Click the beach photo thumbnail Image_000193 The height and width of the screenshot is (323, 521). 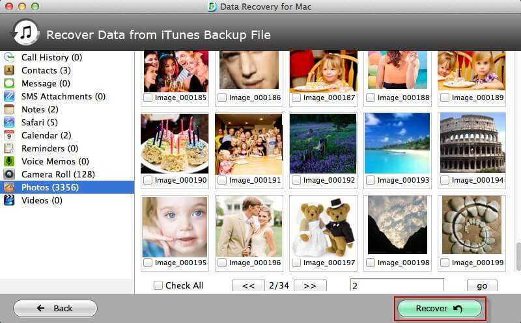(x=397, y=143)
